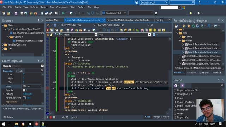
Task: Pin the Structure panel
Action: point(38,20)
